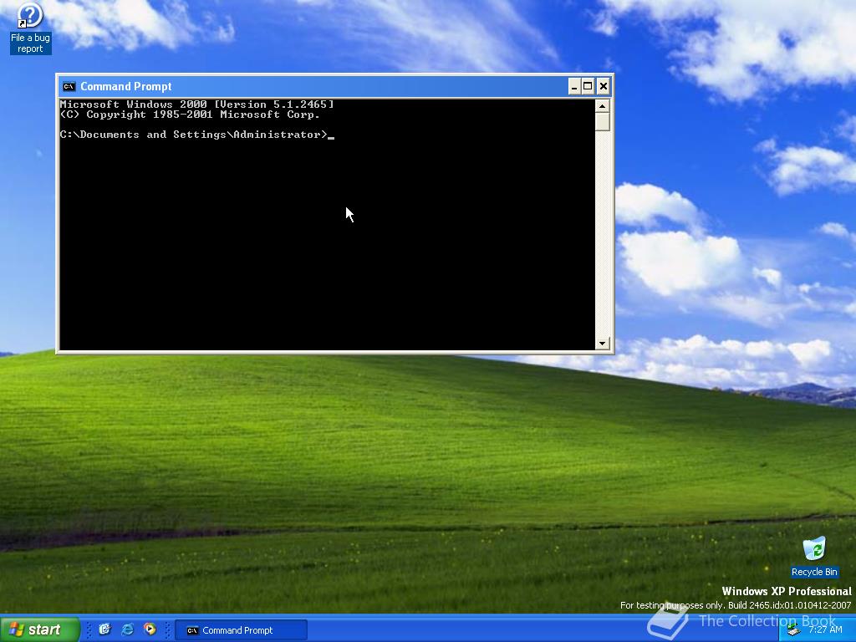This screenshot has width=856, height=642.
Task: Click the Command Prompt title bar icon
Action: click(x=69, y=86)
